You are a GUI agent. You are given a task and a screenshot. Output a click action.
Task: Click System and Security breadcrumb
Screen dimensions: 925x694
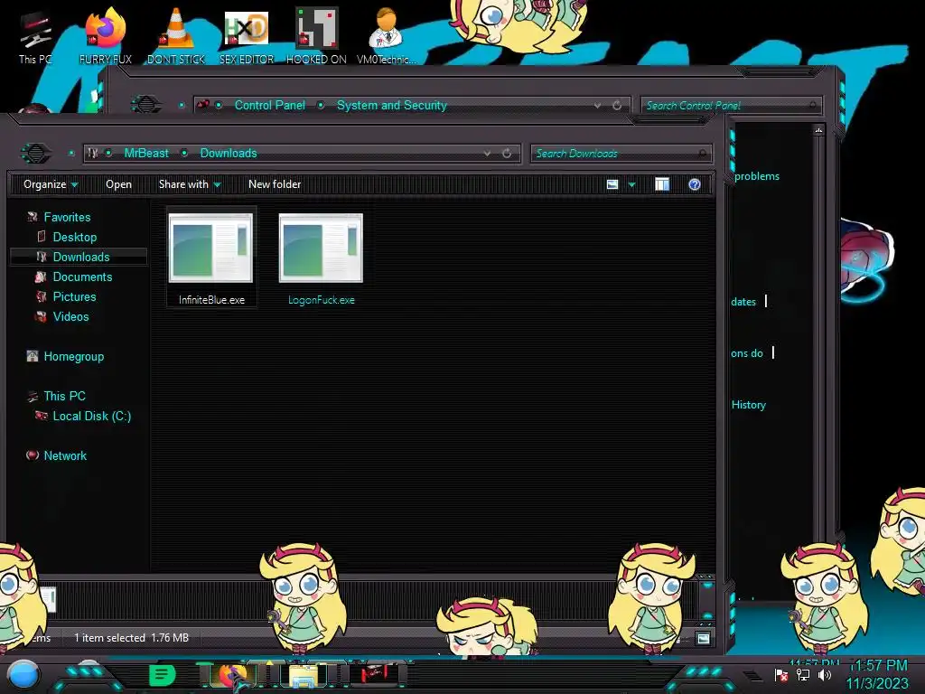point(392,105)
